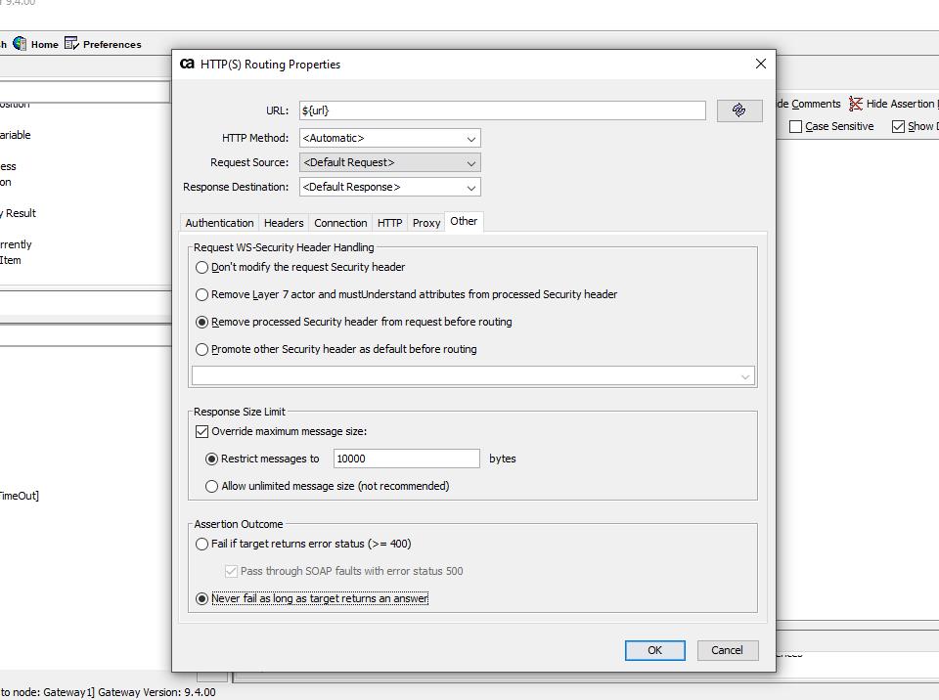This screenshot has height=700, width=939.
Task: Open the HTTP Method dropdown
Action: (x=469, y=138)
